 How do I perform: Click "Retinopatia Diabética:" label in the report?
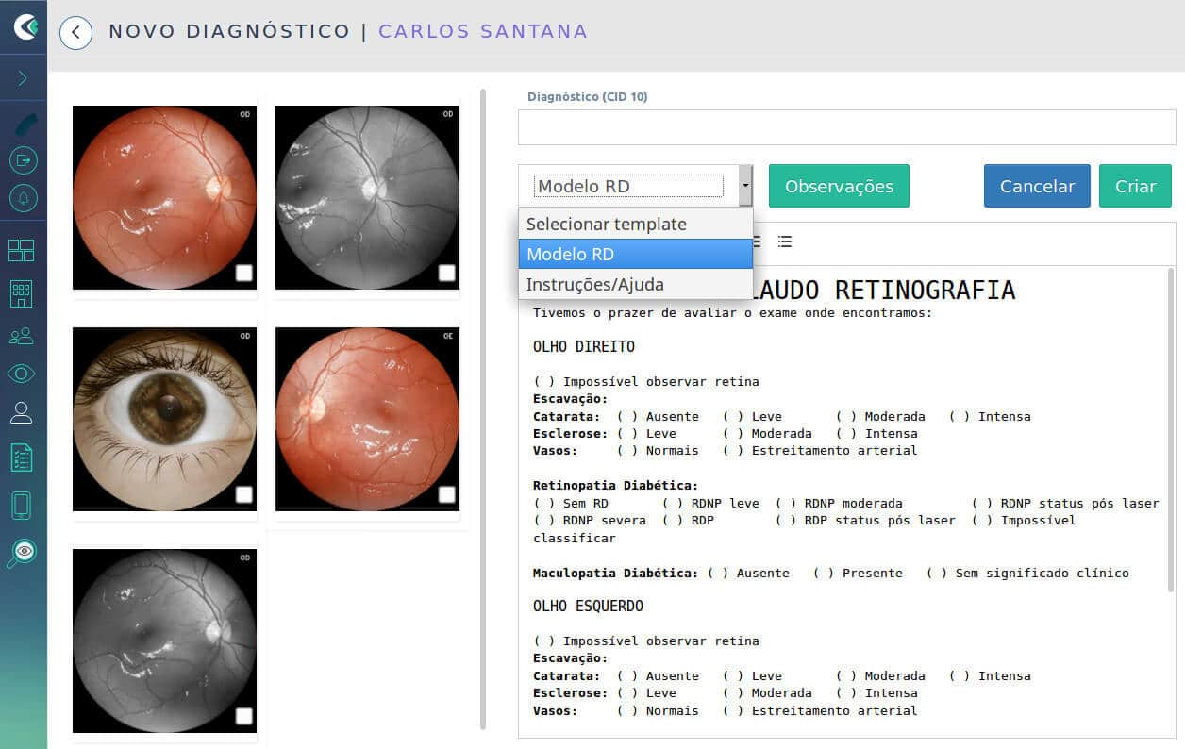pyautogui.click(x=615, y=485)
